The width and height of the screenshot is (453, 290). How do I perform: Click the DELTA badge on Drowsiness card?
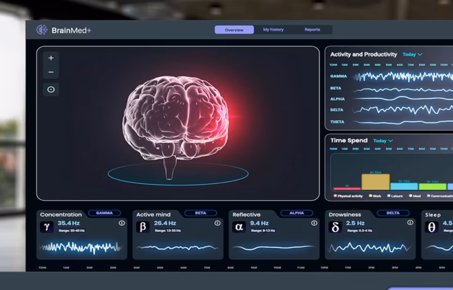pos(393,213)
